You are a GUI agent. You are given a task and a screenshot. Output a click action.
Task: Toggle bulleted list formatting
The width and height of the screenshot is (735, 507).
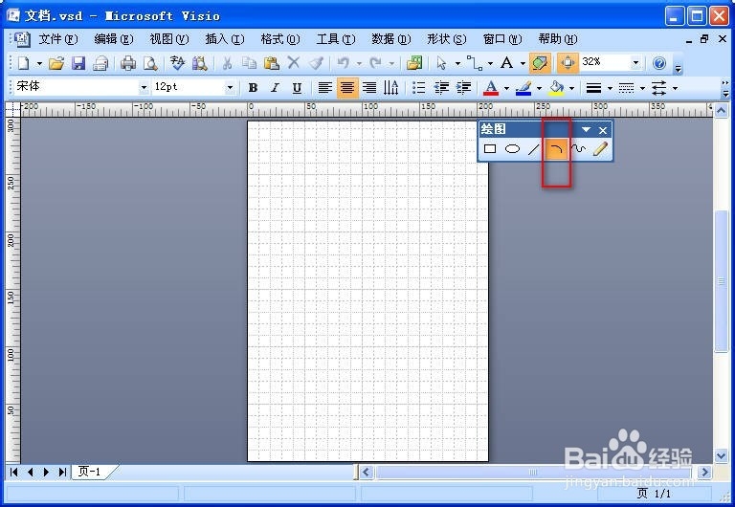pyautogui.click(x=418, y=88)
